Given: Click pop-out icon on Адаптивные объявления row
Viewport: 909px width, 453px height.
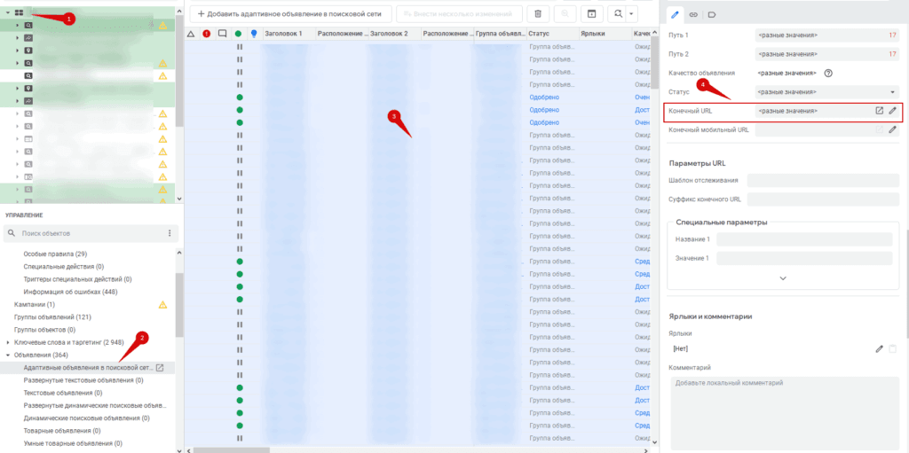Looking at the screenshot, I should (x=161, y=368).
